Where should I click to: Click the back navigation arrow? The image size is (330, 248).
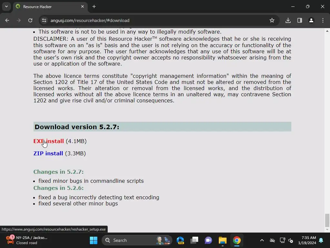click(7, 20)
